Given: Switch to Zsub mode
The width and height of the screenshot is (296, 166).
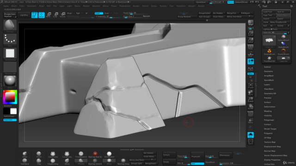Looking at the screenshot, I should click(x=107, y=13).
